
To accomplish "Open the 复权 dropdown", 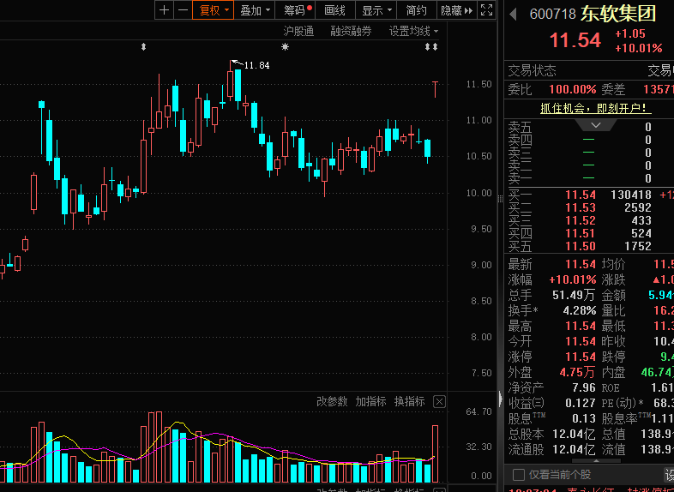I will click(214, 10).
